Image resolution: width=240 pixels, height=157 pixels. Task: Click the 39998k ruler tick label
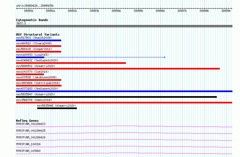204,11
